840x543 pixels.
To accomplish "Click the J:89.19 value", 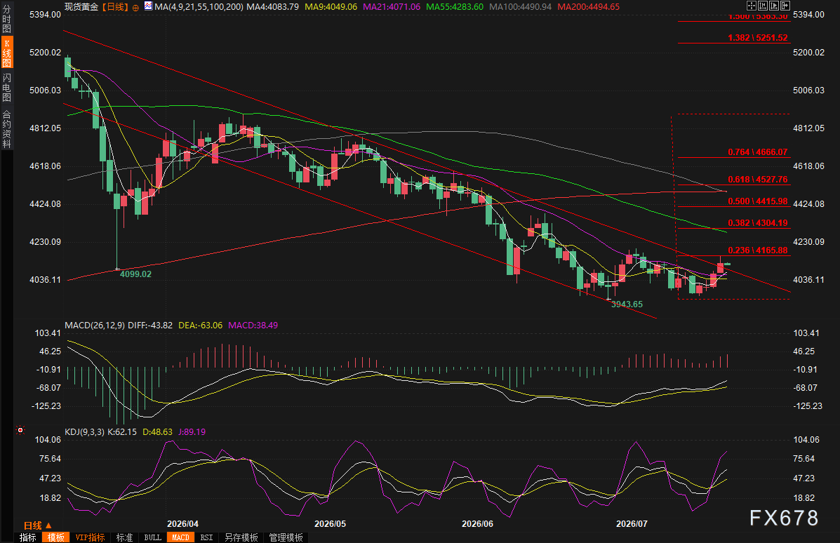I will point(192,431).
